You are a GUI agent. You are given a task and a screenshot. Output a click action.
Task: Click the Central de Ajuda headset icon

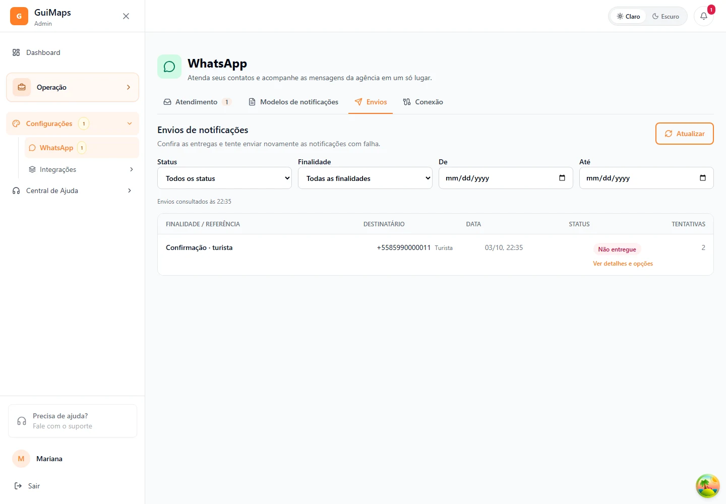(x=16, y=191)
